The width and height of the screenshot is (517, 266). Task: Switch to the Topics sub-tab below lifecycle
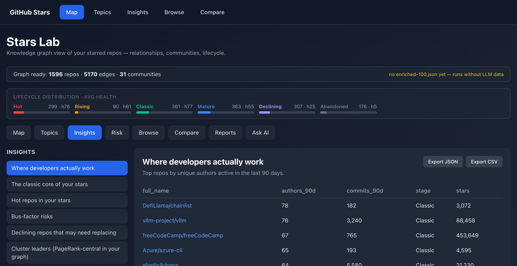point(49,133)
